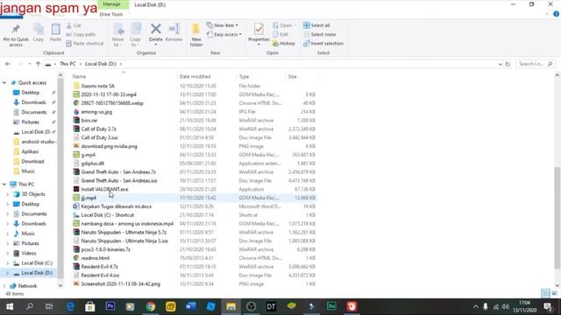Go back with the back arrow
561x315 pixels.
(x=8, y=64)
